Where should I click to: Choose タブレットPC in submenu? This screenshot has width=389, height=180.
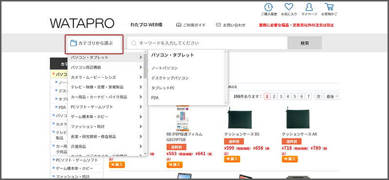pyautogui.click(x=163, y=88)
